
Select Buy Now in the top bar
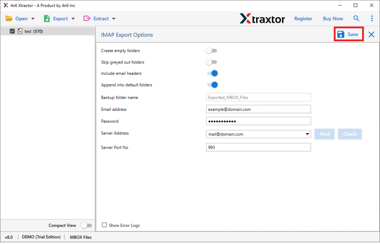(x=332, y=18)
